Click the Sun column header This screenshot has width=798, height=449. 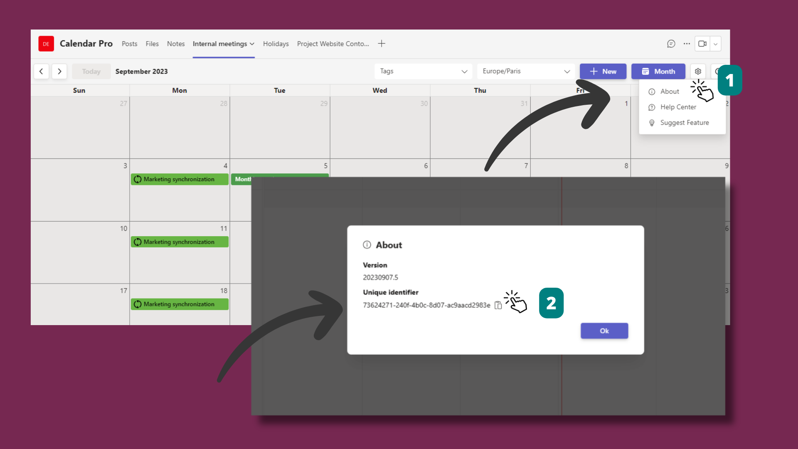point(79,91)
